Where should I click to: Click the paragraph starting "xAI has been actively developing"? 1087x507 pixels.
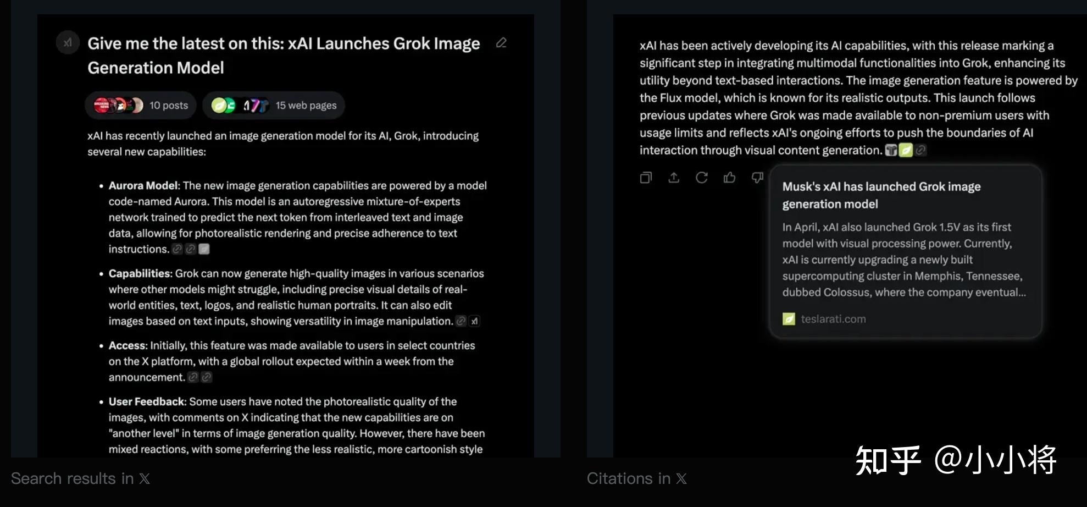[x=858, y=98]
